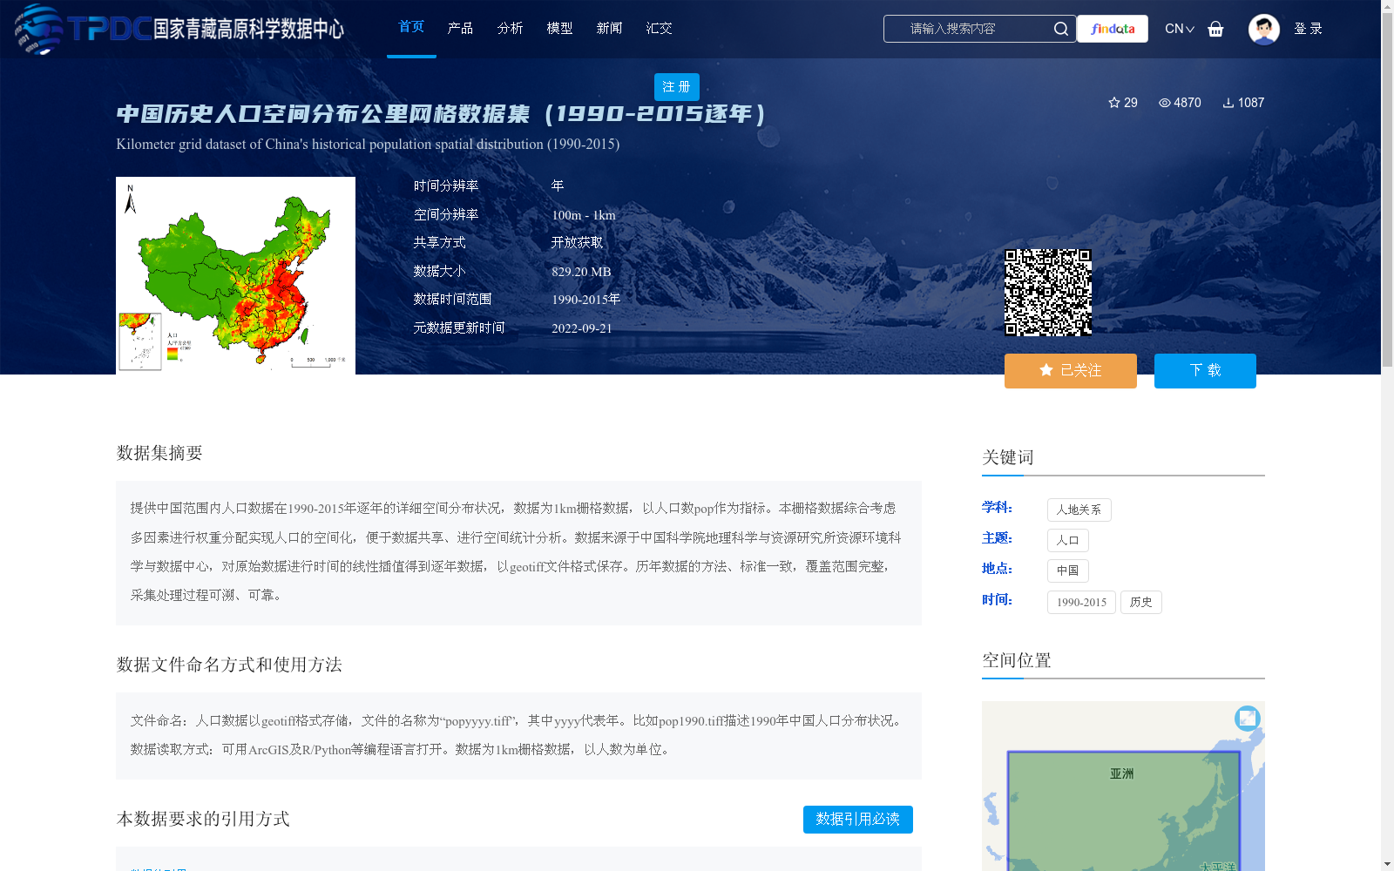Click the 历史 keyword tag

pyautogui.click(x=1141, y=602)
